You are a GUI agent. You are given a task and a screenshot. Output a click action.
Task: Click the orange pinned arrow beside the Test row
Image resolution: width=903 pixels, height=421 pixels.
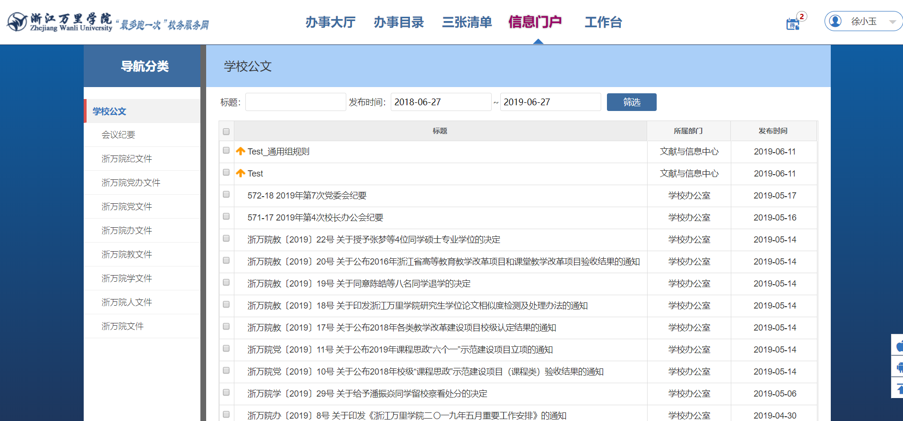(241, 173)
